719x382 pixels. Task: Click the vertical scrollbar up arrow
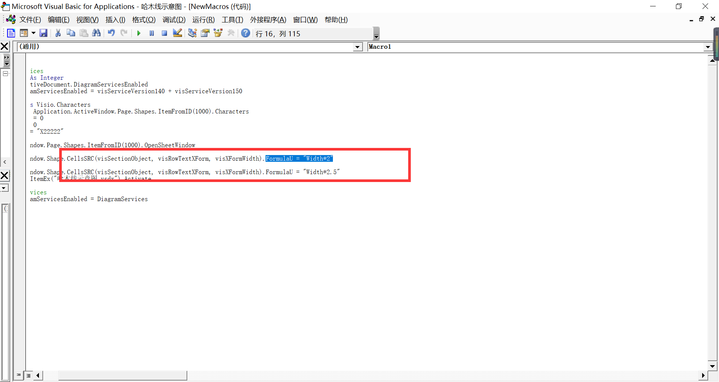coord(712,61)
